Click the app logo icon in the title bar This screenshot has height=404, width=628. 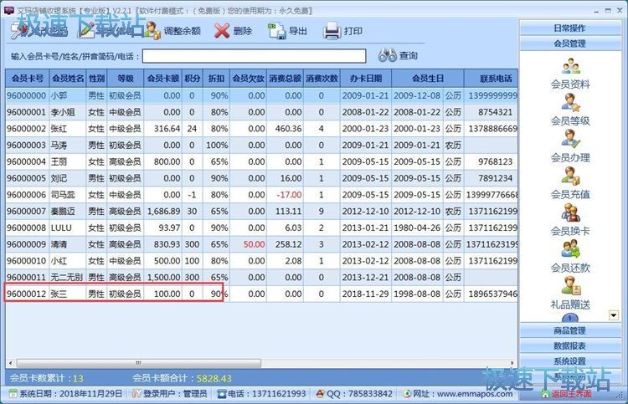[8, 11]
